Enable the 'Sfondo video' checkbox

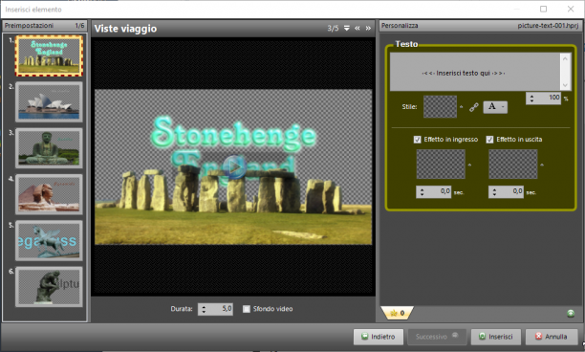coord(247,309)
